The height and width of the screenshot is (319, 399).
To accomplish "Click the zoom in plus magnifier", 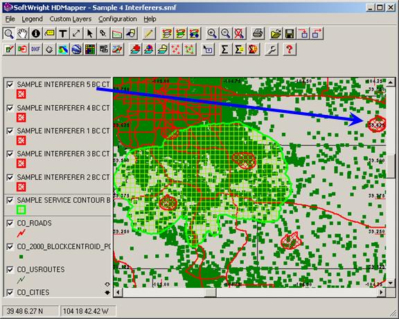I will (212, 33).
